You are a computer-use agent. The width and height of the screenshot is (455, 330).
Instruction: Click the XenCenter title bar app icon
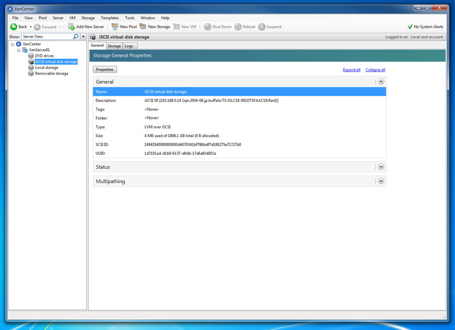coord(10,9)
